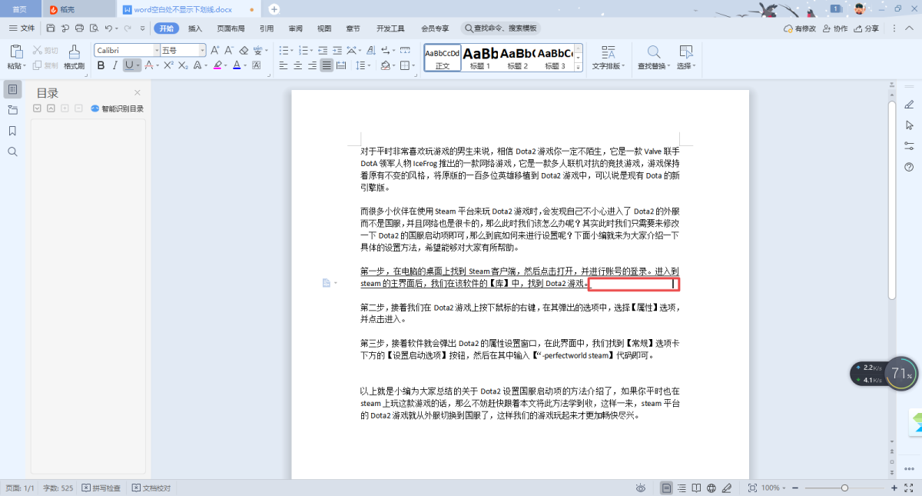Click the print icon in quick access bar
Image resolution: width=922 pixels, height=496 pixels.
click(x=78, y=28)
